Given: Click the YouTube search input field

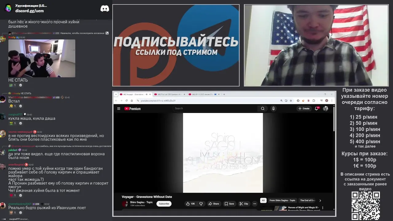Looking at the screenshot, I should (x=215, y=108).
